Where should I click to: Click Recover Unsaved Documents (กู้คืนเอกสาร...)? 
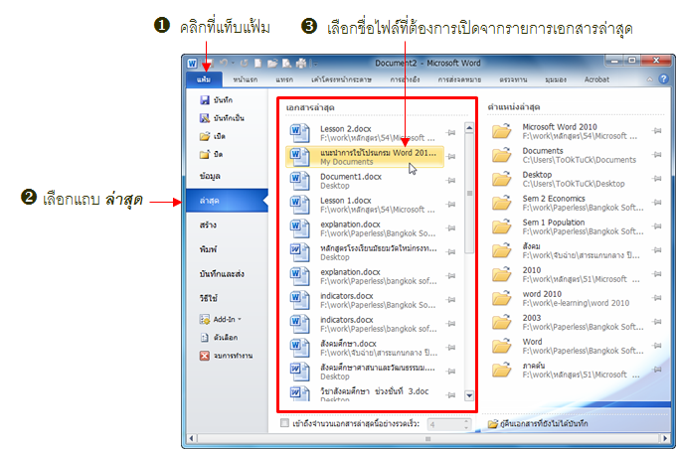pyautogui.click(x=538, y=424)
